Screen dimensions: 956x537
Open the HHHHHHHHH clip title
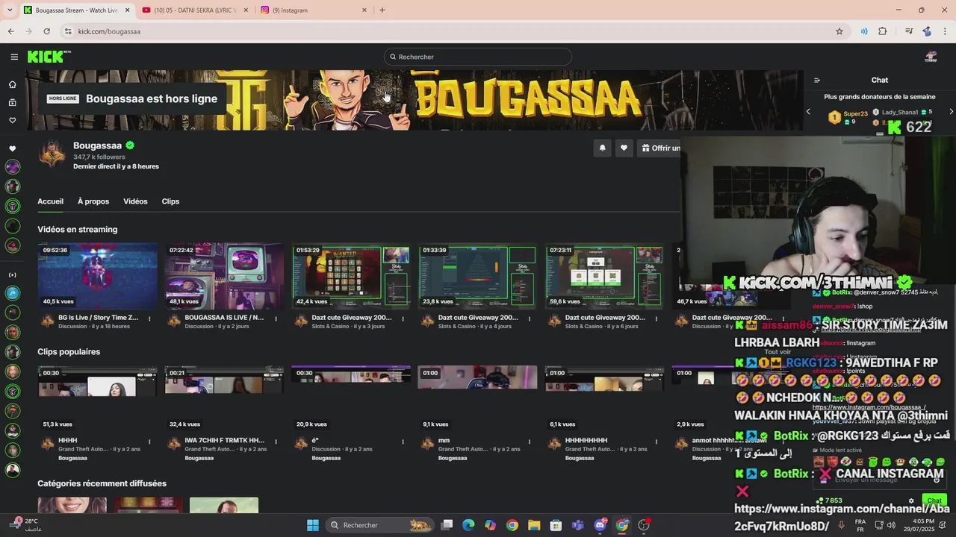586,441
